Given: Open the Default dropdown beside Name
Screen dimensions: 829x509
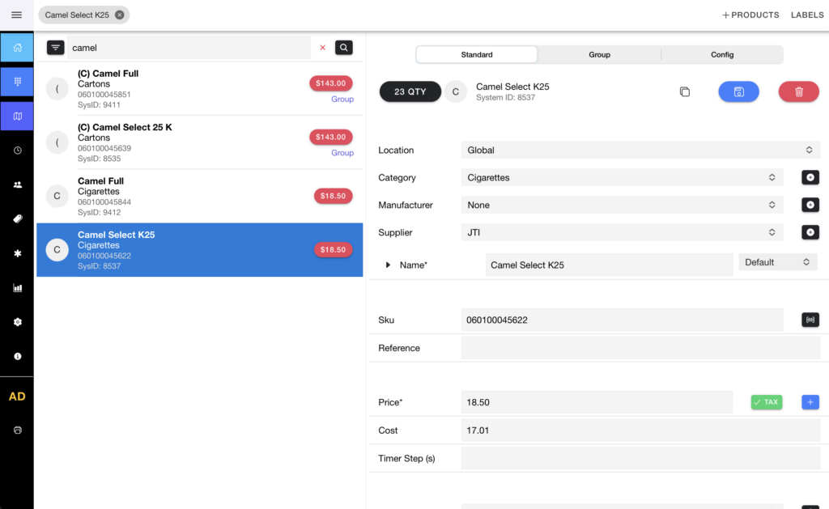Looking at the screenshot, I should (778, 262).
